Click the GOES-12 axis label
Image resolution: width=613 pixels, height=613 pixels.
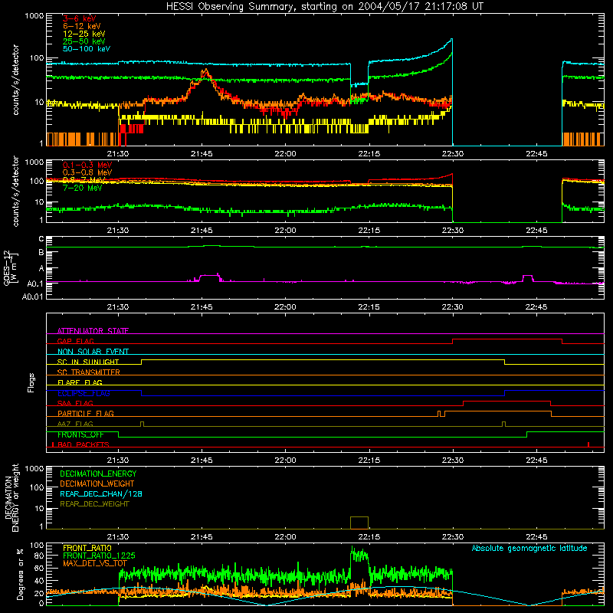pyautogui.click(x=11, y=268)
